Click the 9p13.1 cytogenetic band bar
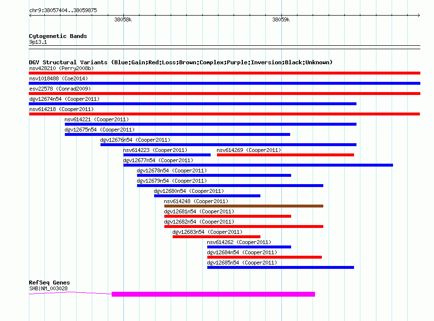Viewport: 434px width, 321px height. 224,47
